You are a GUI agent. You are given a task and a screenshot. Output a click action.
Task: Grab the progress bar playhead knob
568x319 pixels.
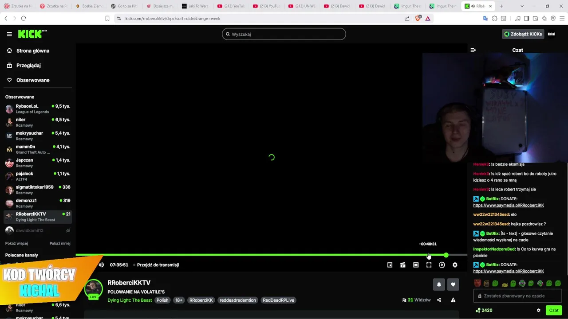click(446, 255)
